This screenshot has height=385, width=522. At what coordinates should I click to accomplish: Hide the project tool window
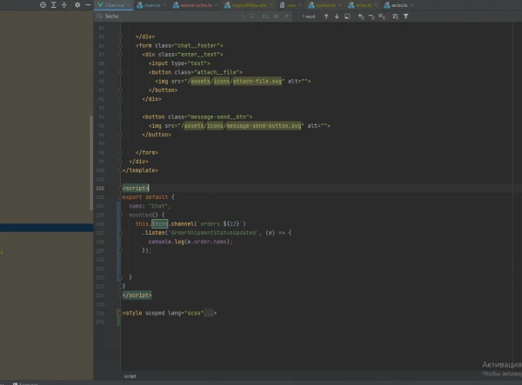tap(88, 5)
